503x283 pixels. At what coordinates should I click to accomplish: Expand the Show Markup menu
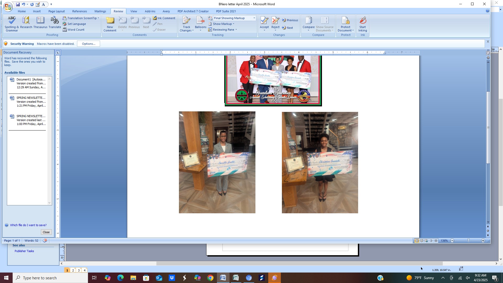pyautogui.click(x=223, y=24)
